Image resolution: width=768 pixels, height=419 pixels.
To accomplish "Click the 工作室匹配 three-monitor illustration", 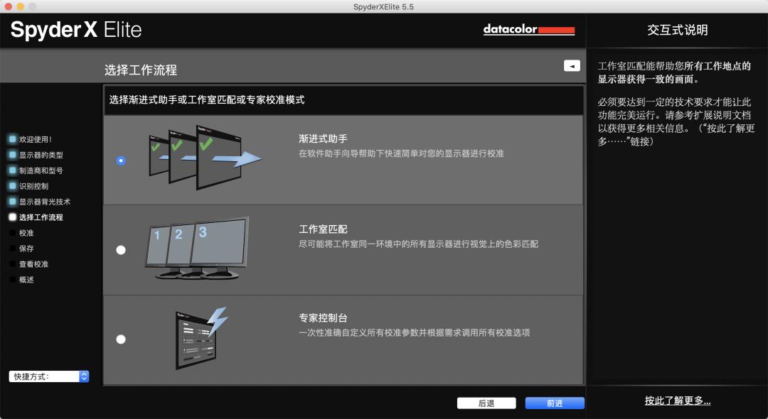I will click(197, 248).
